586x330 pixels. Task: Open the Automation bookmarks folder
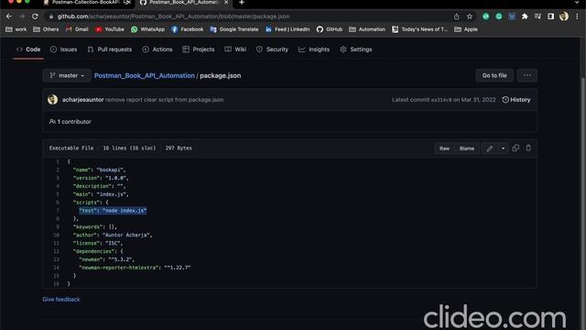click(367, 29)
